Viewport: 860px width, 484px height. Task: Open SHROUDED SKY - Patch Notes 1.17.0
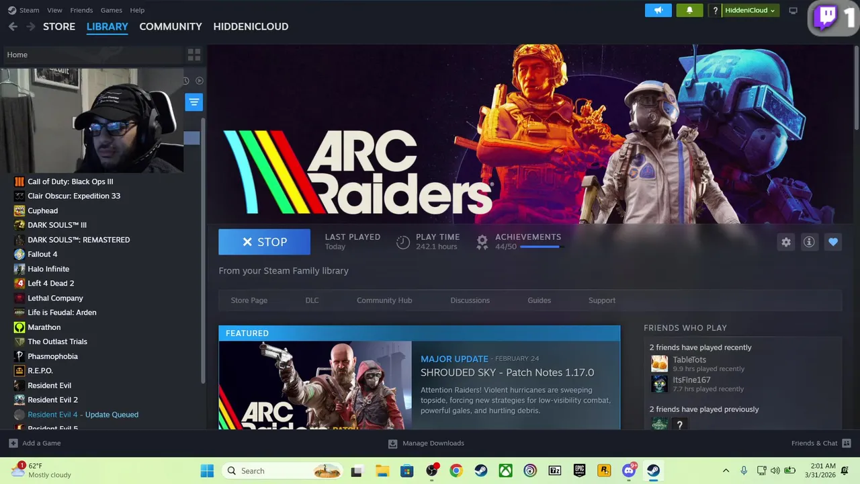[x=507, y=372]
